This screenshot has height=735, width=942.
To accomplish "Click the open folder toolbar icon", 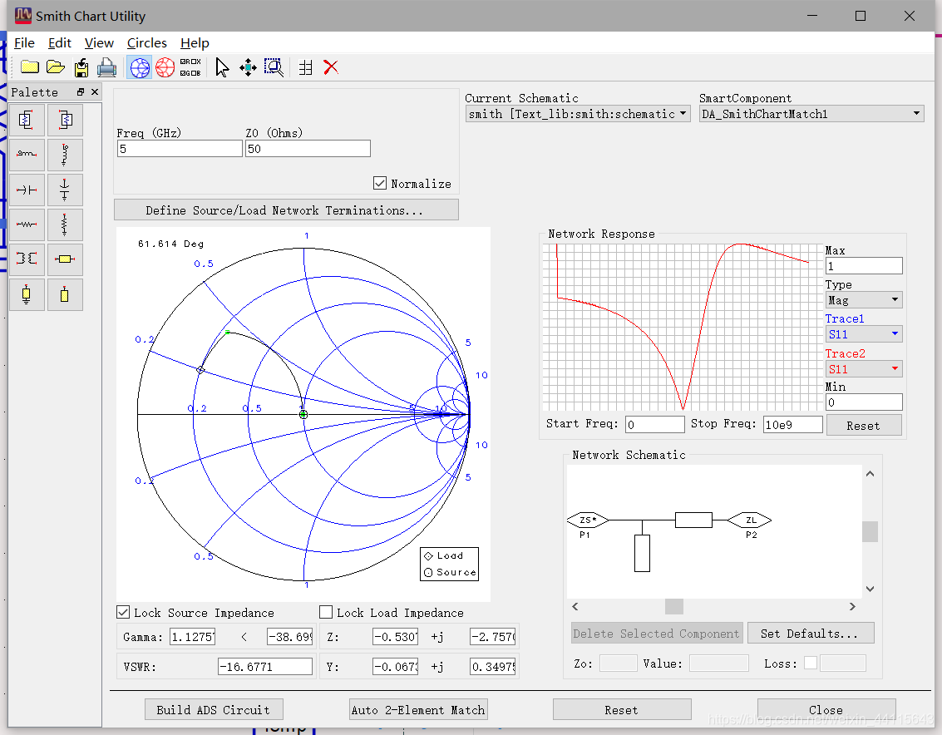I will click(x=55, y=67).
